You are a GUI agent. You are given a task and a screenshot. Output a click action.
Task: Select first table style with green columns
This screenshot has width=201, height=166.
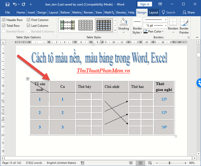67,25
